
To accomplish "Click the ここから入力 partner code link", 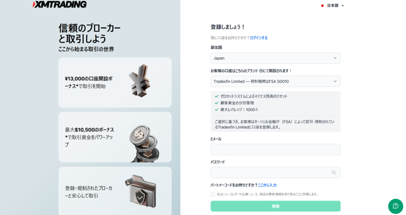I will click(x=267, y=185).
